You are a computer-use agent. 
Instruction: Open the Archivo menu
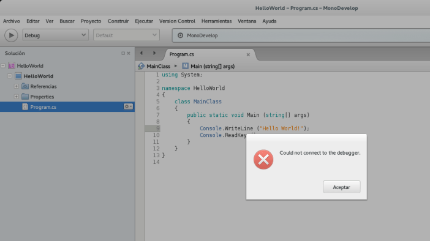(12, 21)
